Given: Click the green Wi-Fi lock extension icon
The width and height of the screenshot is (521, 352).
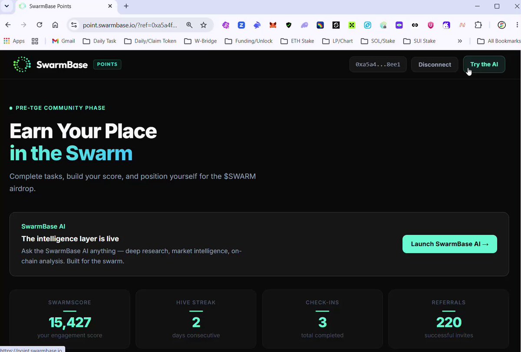Looking at the screenshot, I should [383, 25].
